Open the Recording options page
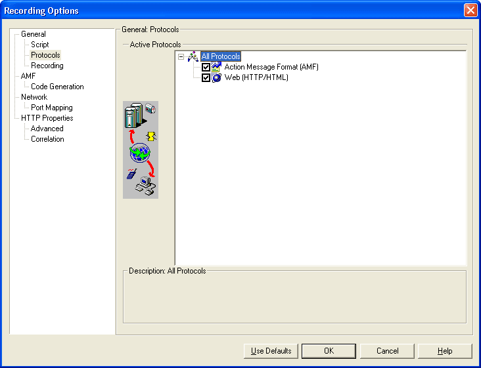The height and width of the screenshot is (368, 481). pyautogui.click(x=47, y=66)
